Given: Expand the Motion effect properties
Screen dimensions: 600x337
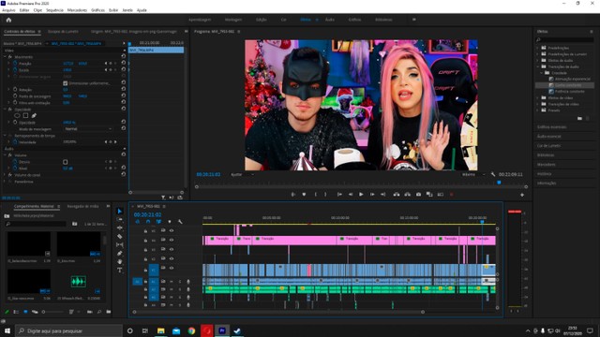Looking at the screenshot, I should pos(6,57).
